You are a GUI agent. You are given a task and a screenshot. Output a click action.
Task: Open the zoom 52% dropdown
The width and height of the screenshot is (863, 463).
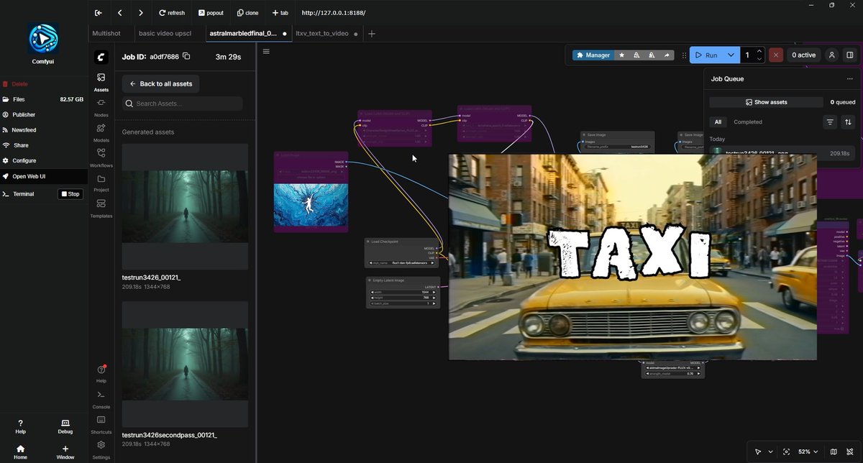808,451
